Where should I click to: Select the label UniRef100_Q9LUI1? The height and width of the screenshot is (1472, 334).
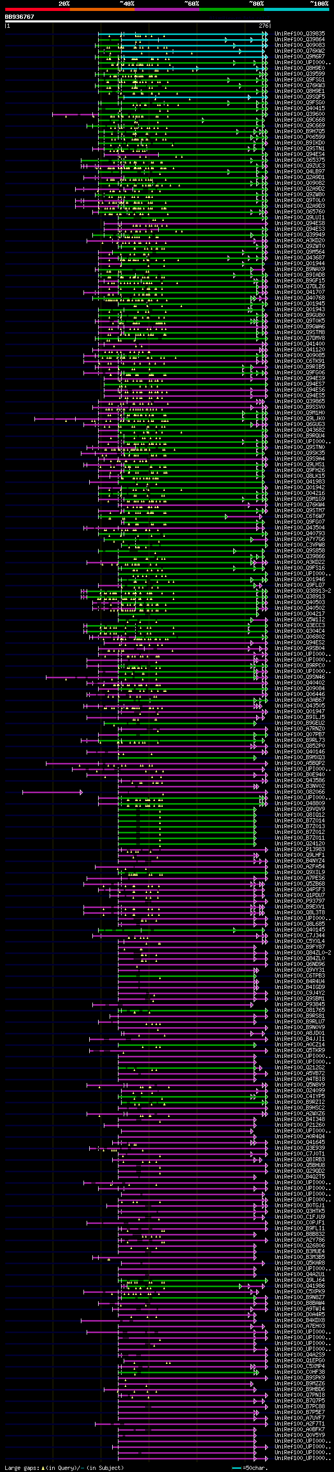coord(300,217)
